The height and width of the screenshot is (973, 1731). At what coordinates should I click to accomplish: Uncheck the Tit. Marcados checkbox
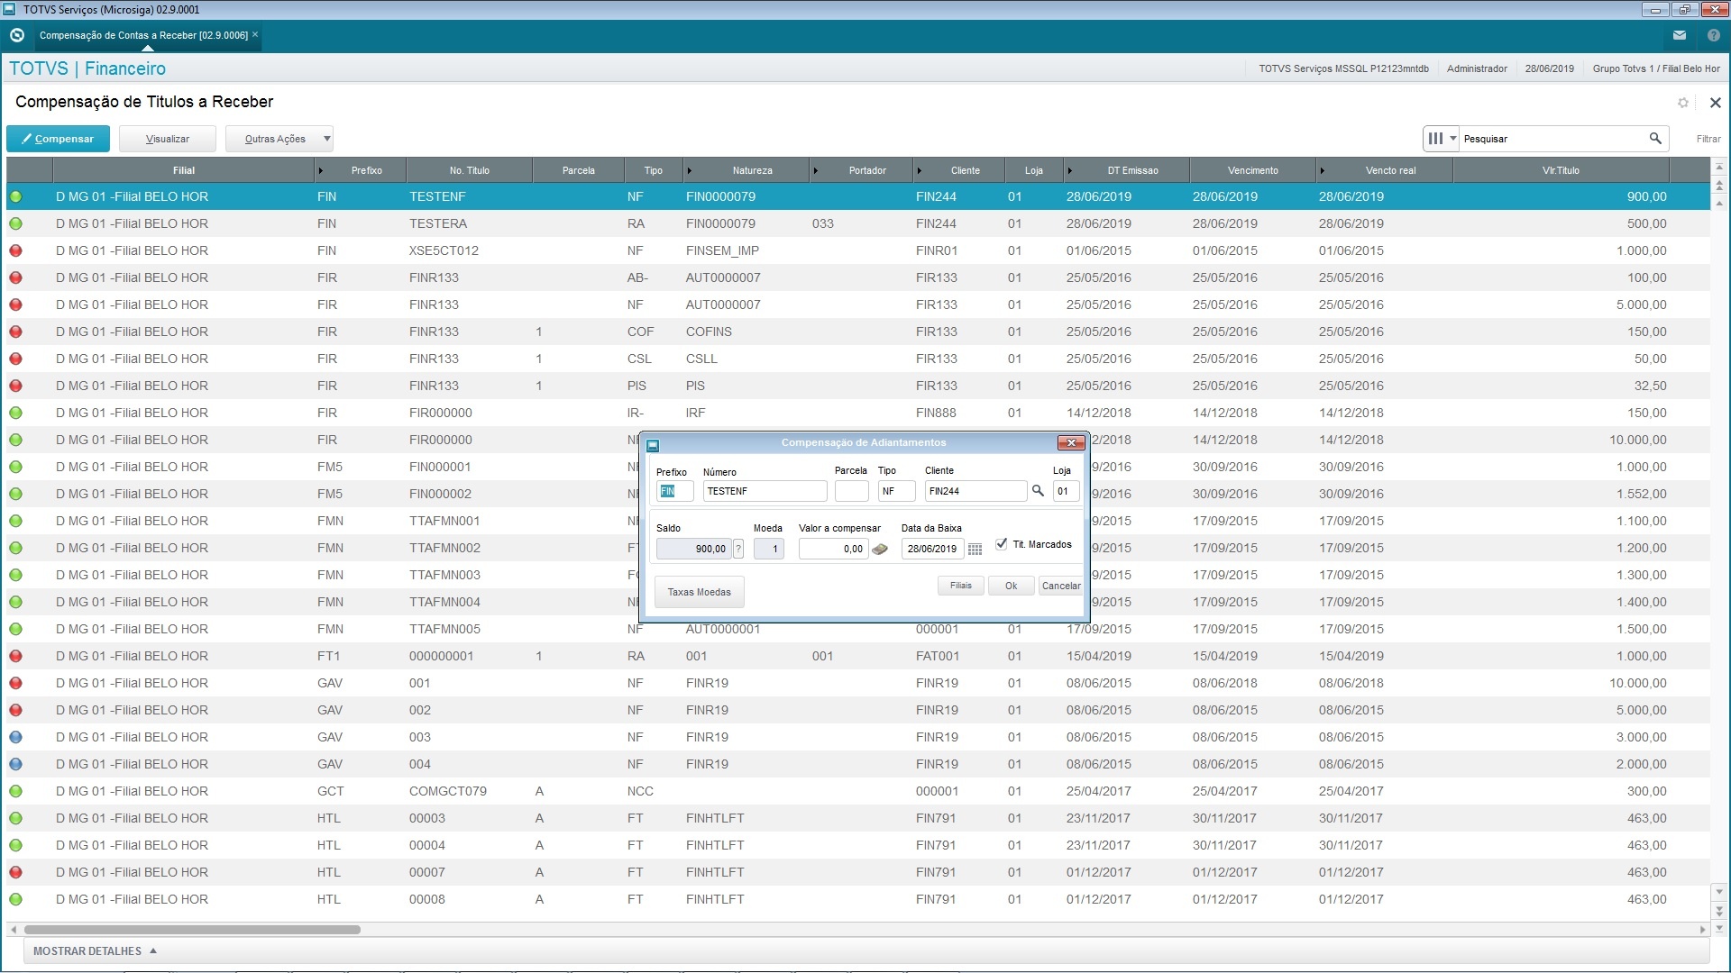coord(1002,544)
